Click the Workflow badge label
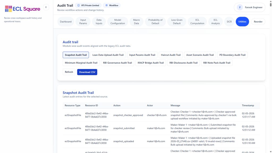The width and height of the screenshot is (272, 153). [114, 5]
